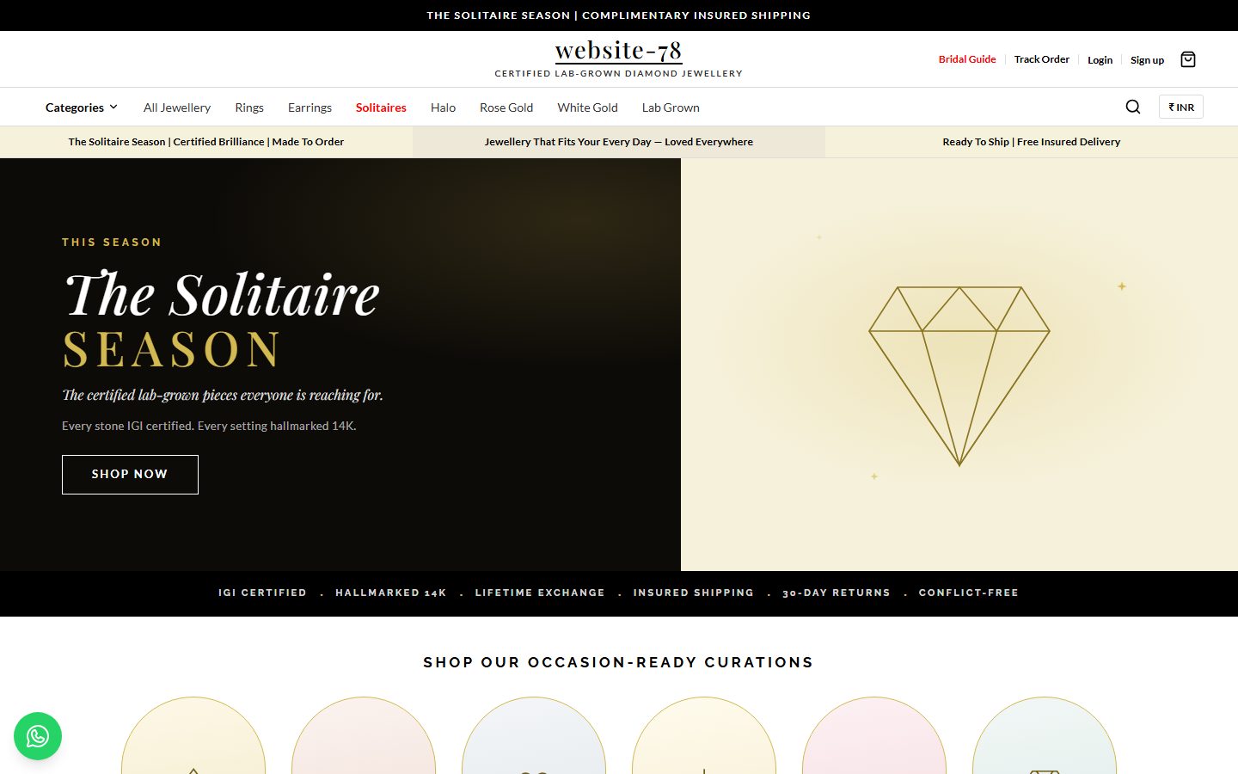This screenshot has height=774, width=1238.
Task: Browse the Halo collection
Action: click(x=443, y=107)
